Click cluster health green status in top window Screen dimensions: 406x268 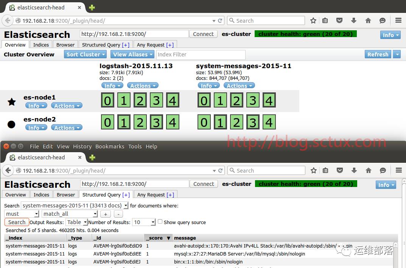click(305, 34)
